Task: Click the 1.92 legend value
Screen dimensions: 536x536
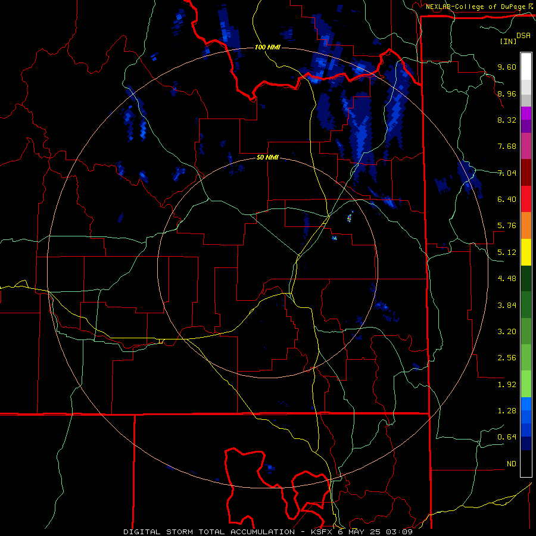Action: point(507,385)
